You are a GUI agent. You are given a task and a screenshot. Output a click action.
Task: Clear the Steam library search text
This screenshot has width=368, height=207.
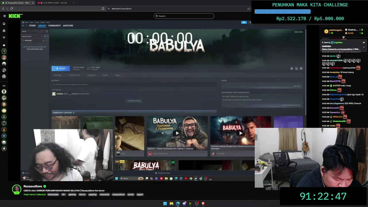click(x=43, y=41)
